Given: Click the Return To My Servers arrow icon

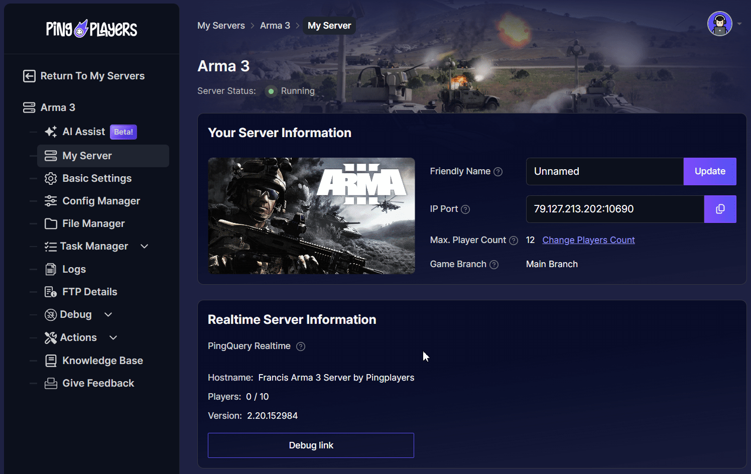Looking at the screenshot, I should coord(29,76).
